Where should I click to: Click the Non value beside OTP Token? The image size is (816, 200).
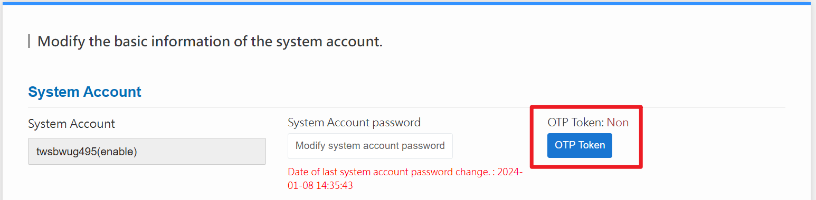pos(618,123)
